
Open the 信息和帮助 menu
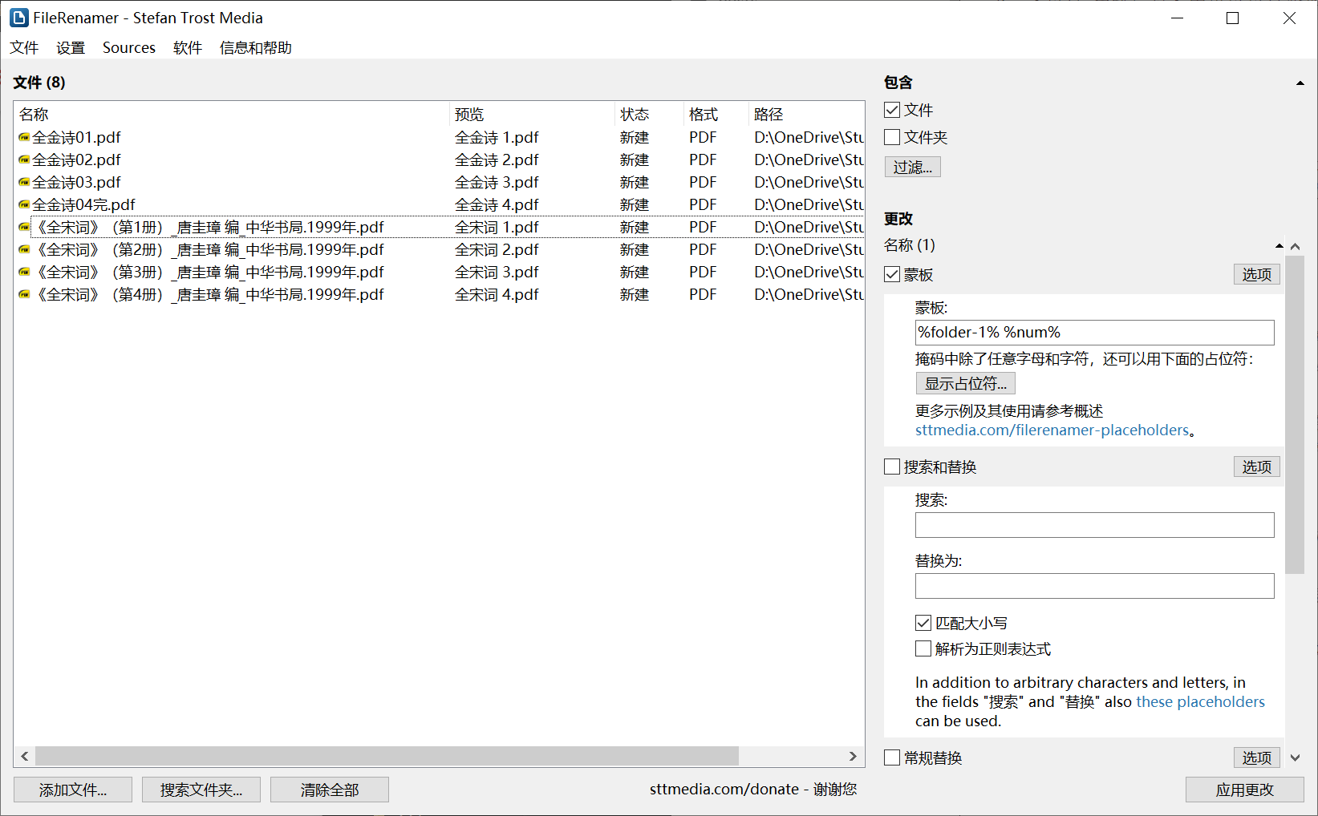coord(256,47)
